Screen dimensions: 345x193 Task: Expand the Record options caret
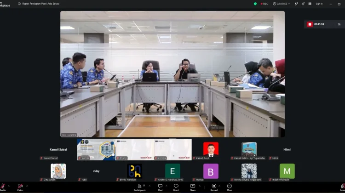tap(219, 186)
